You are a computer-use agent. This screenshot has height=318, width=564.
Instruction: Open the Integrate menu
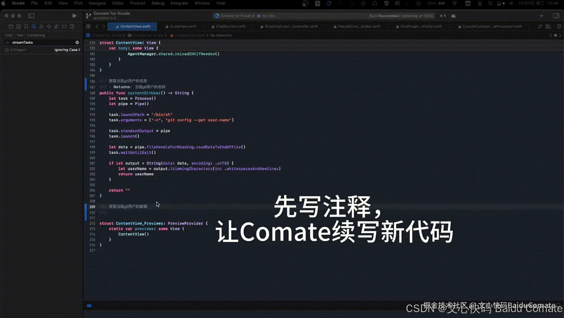point(179,3)
